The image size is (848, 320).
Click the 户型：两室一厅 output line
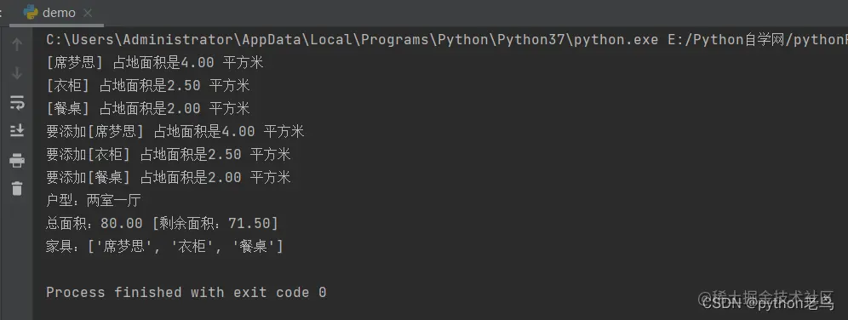click(x=94, y=201)
